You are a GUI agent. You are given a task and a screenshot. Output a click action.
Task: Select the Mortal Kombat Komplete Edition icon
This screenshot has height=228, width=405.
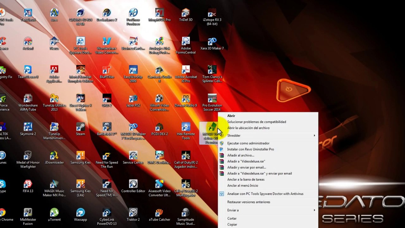80,74
